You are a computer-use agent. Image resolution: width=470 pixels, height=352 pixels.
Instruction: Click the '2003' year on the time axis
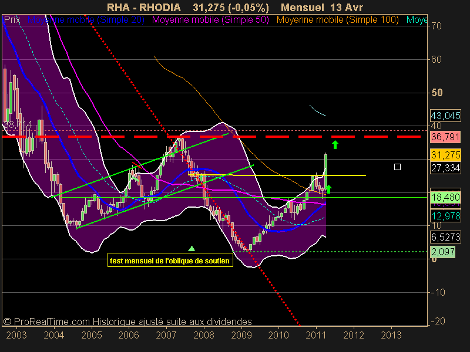tap(16, 335)
